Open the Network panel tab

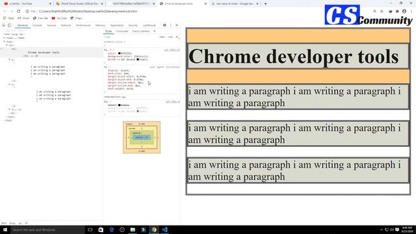click(x=66, y=25)
